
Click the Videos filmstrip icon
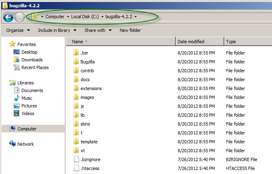(x=17, y=113)
